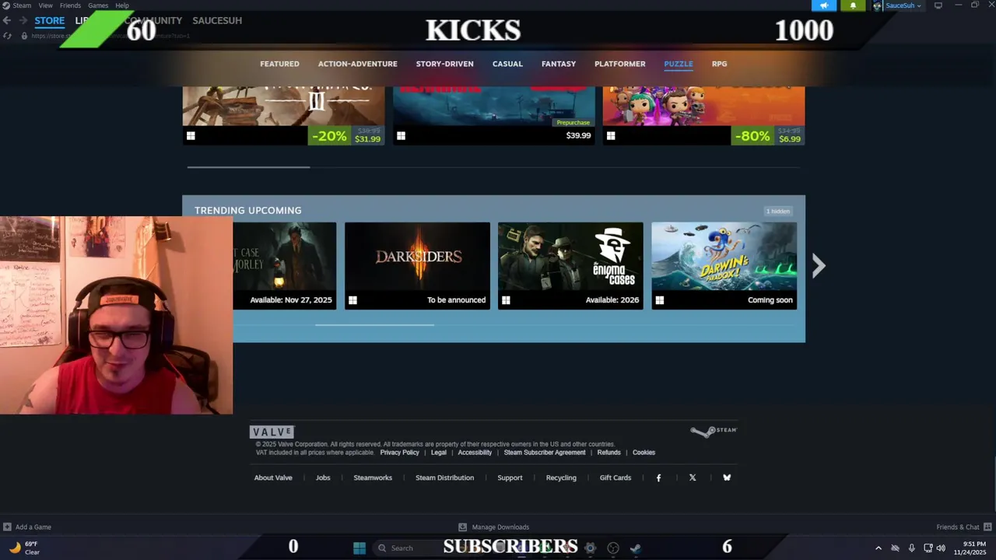Click the SauceSuh profile avatar

[878, 5]
